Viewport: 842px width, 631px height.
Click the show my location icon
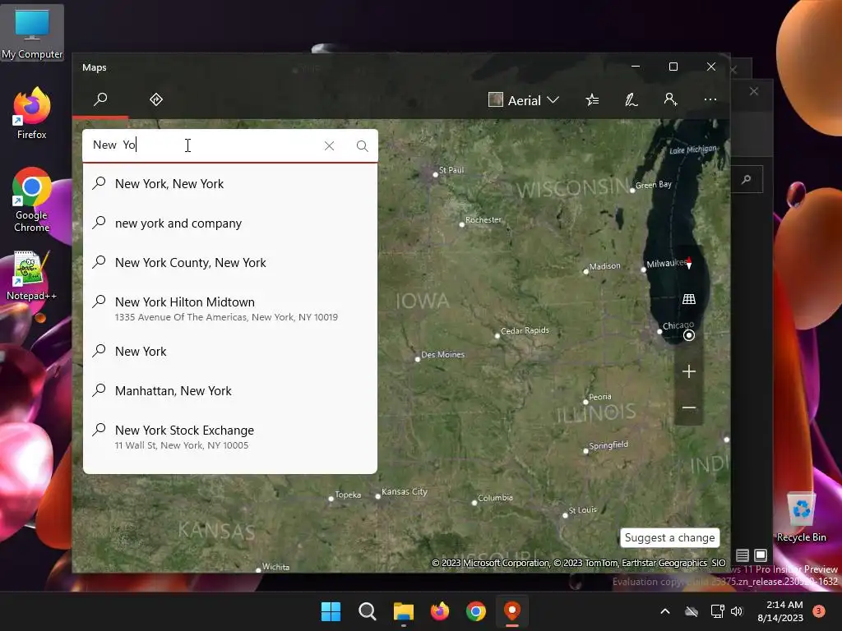click(x=689, y=335)
